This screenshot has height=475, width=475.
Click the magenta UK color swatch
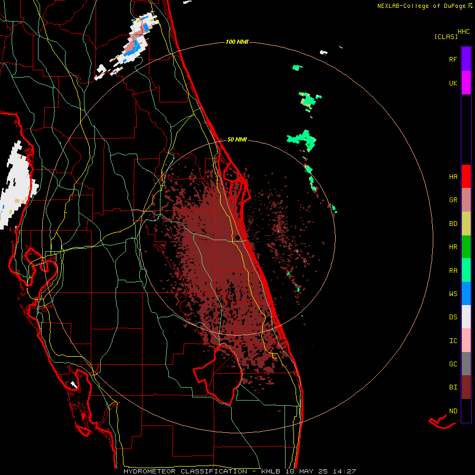[466, 82]
